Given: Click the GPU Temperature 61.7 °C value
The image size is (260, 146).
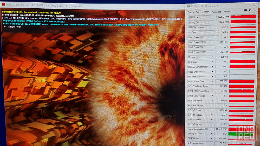Looking at the screenshot, I should (x=223, y=27).
